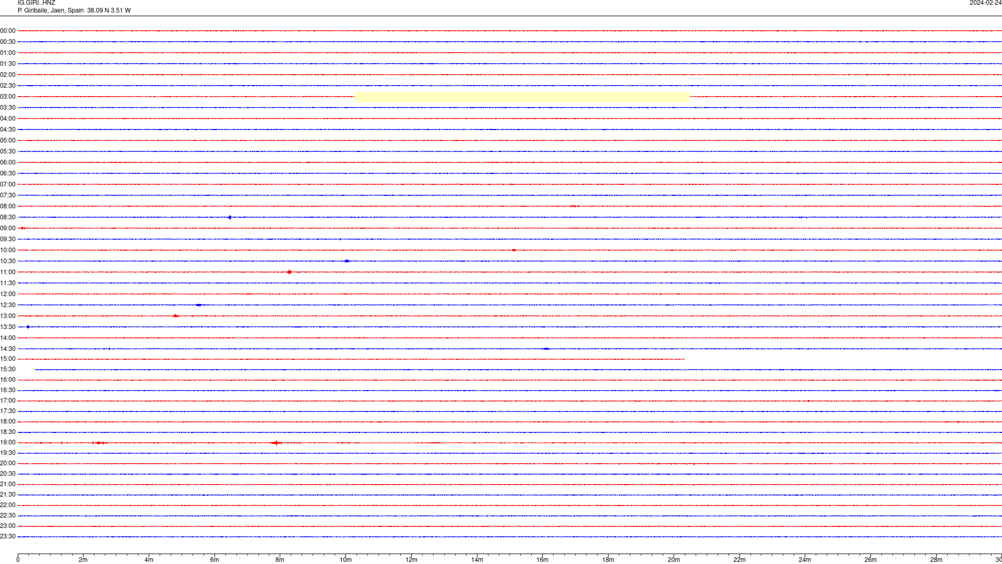The width and height of the screenshot is (1002, 564).
Task: Select the 18:00 time row label
Action: [8, 421]
